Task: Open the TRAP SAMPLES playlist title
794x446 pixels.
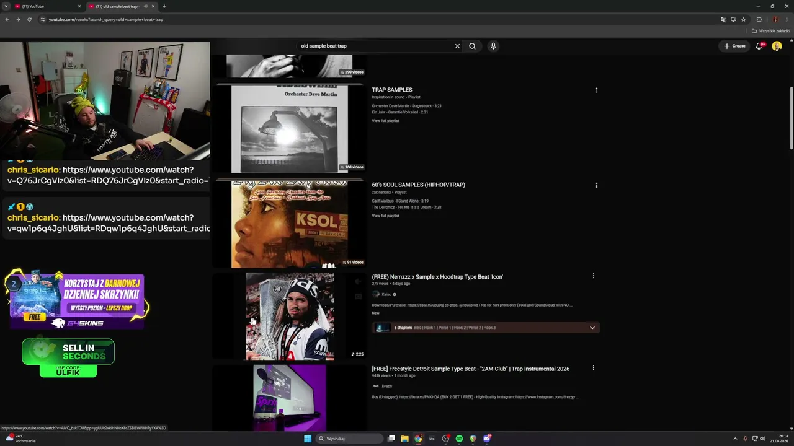Action: point(392,90)
